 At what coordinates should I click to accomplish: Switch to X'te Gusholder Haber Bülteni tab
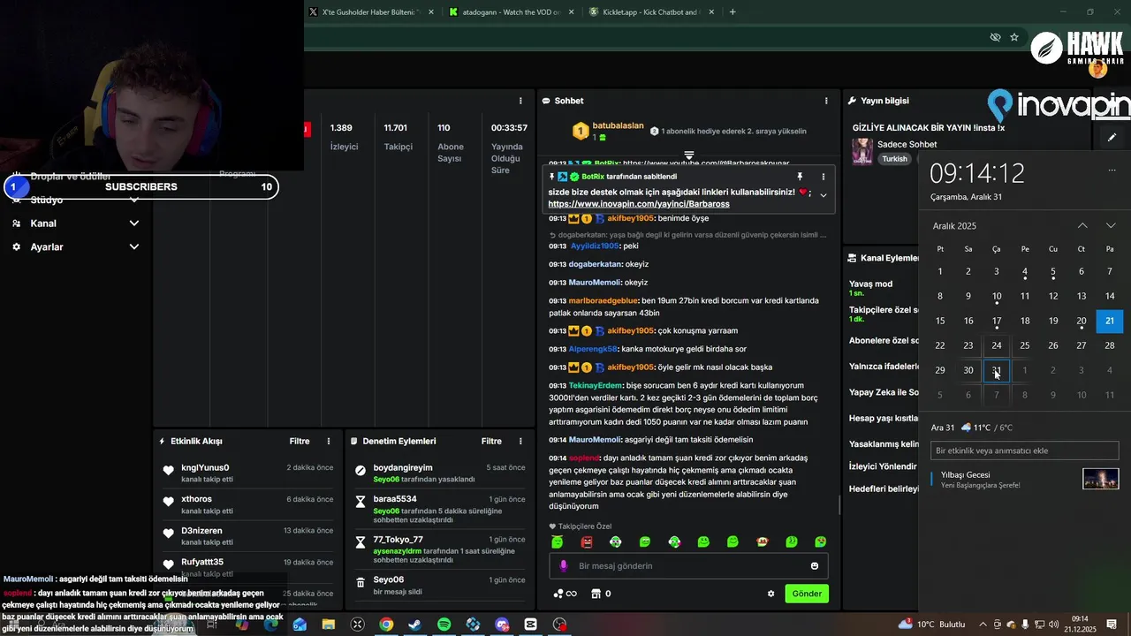coord(371,12)
